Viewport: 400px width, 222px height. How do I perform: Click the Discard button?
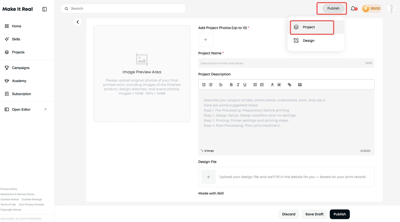[288, 214]
